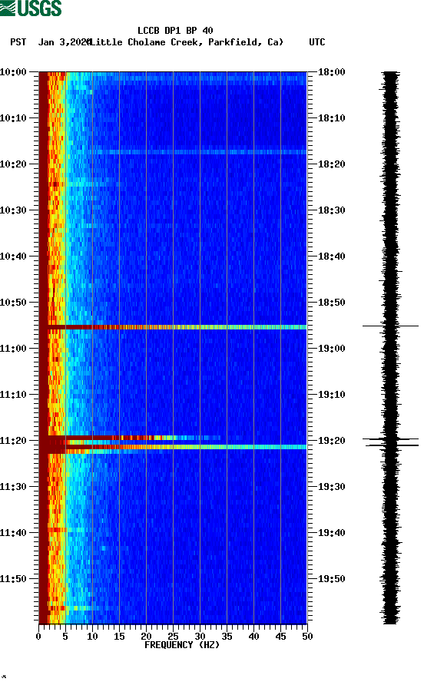Click the 'FREQUENCY (HZ)' axis label
Screen dimensions: 424x685
pos(182,645)
